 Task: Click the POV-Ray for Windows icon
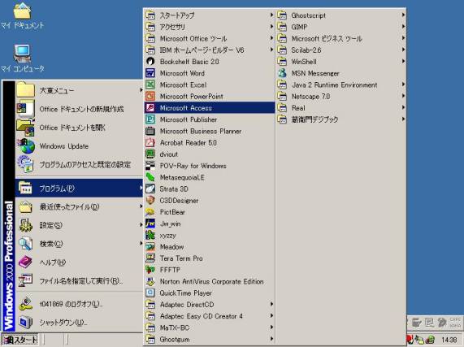(x=150, y=166)
